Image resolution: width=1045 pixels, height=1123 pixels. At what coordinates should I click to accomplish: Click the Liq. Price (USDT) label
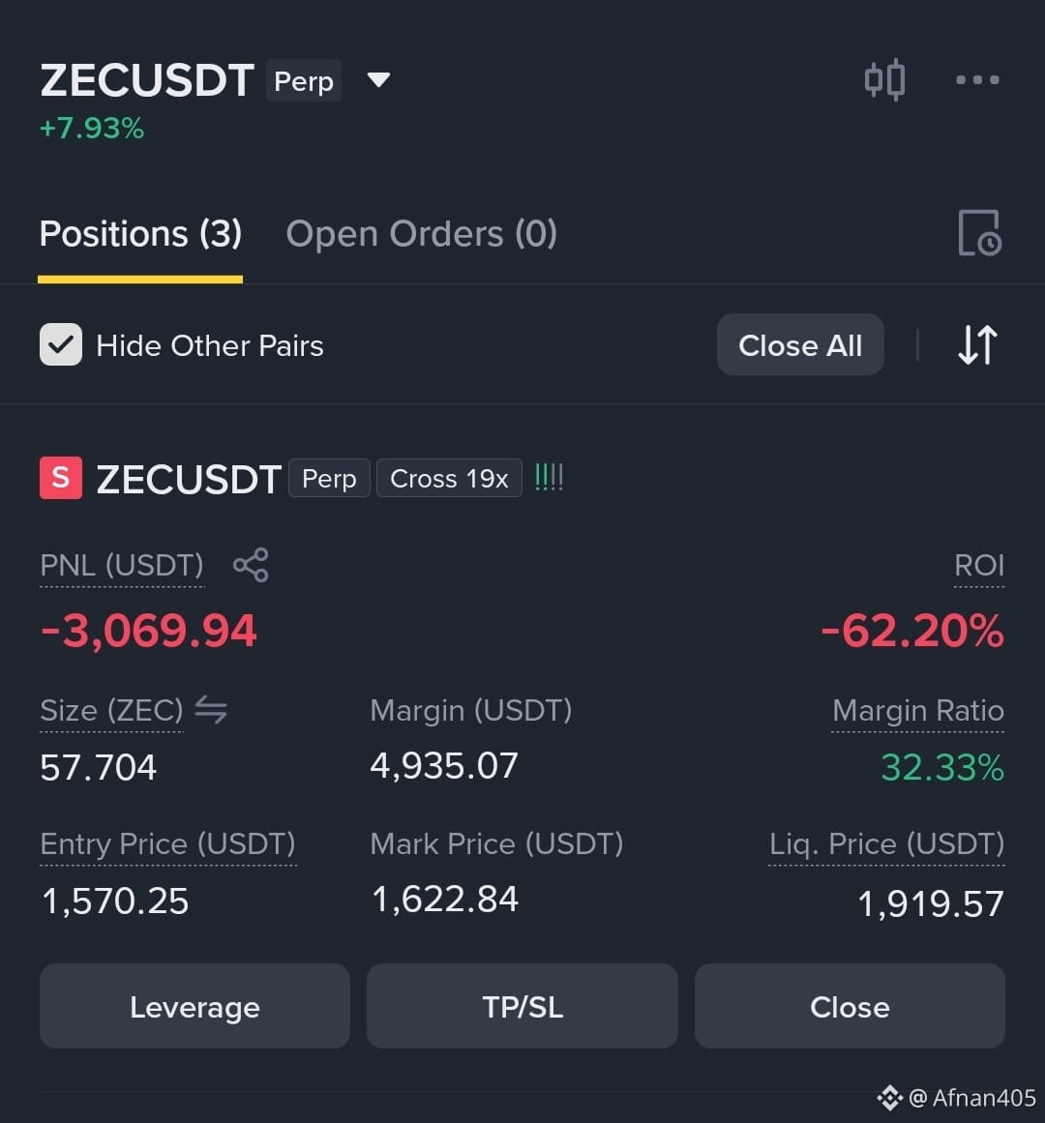886,844
